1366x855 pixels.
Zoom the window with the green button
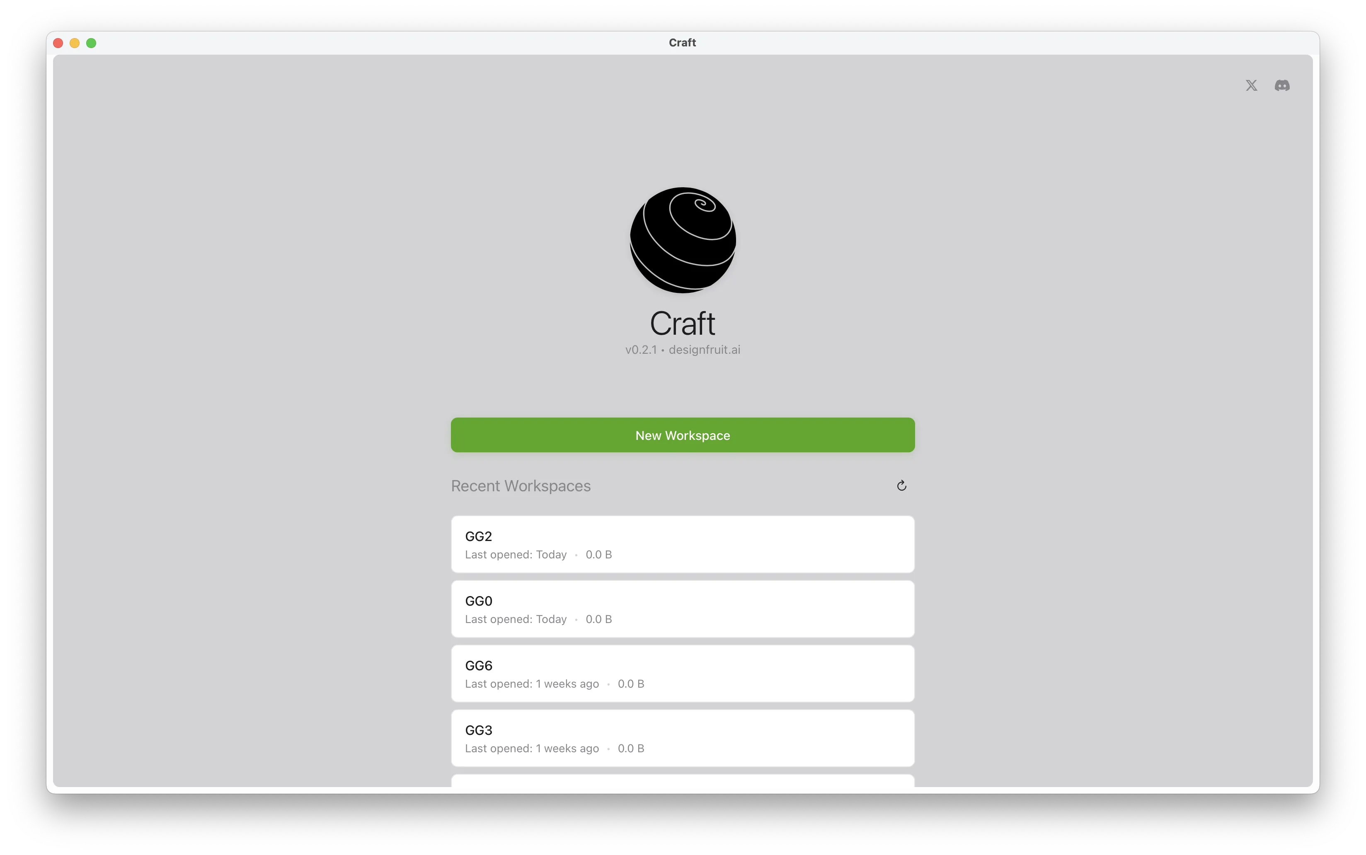click(x=91, y=42)
